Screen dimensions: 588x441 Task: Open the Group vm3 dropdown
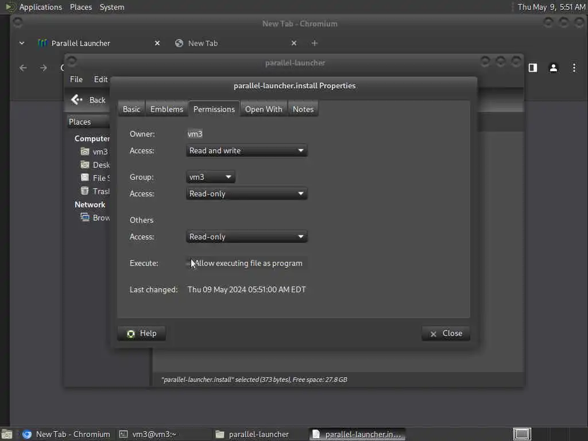(x=210, y=177)
